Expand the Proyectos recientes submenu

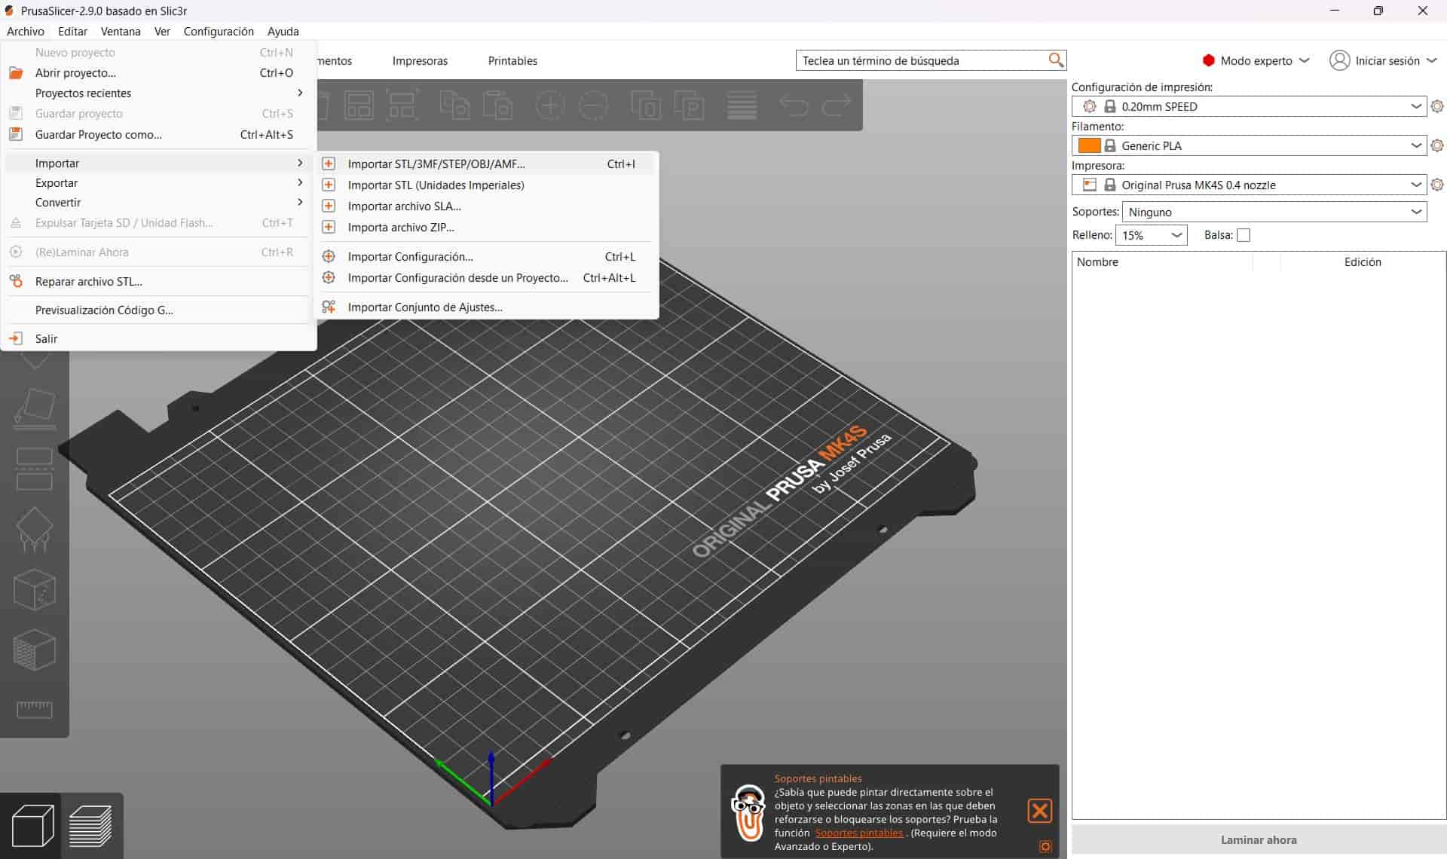(158, 93)
